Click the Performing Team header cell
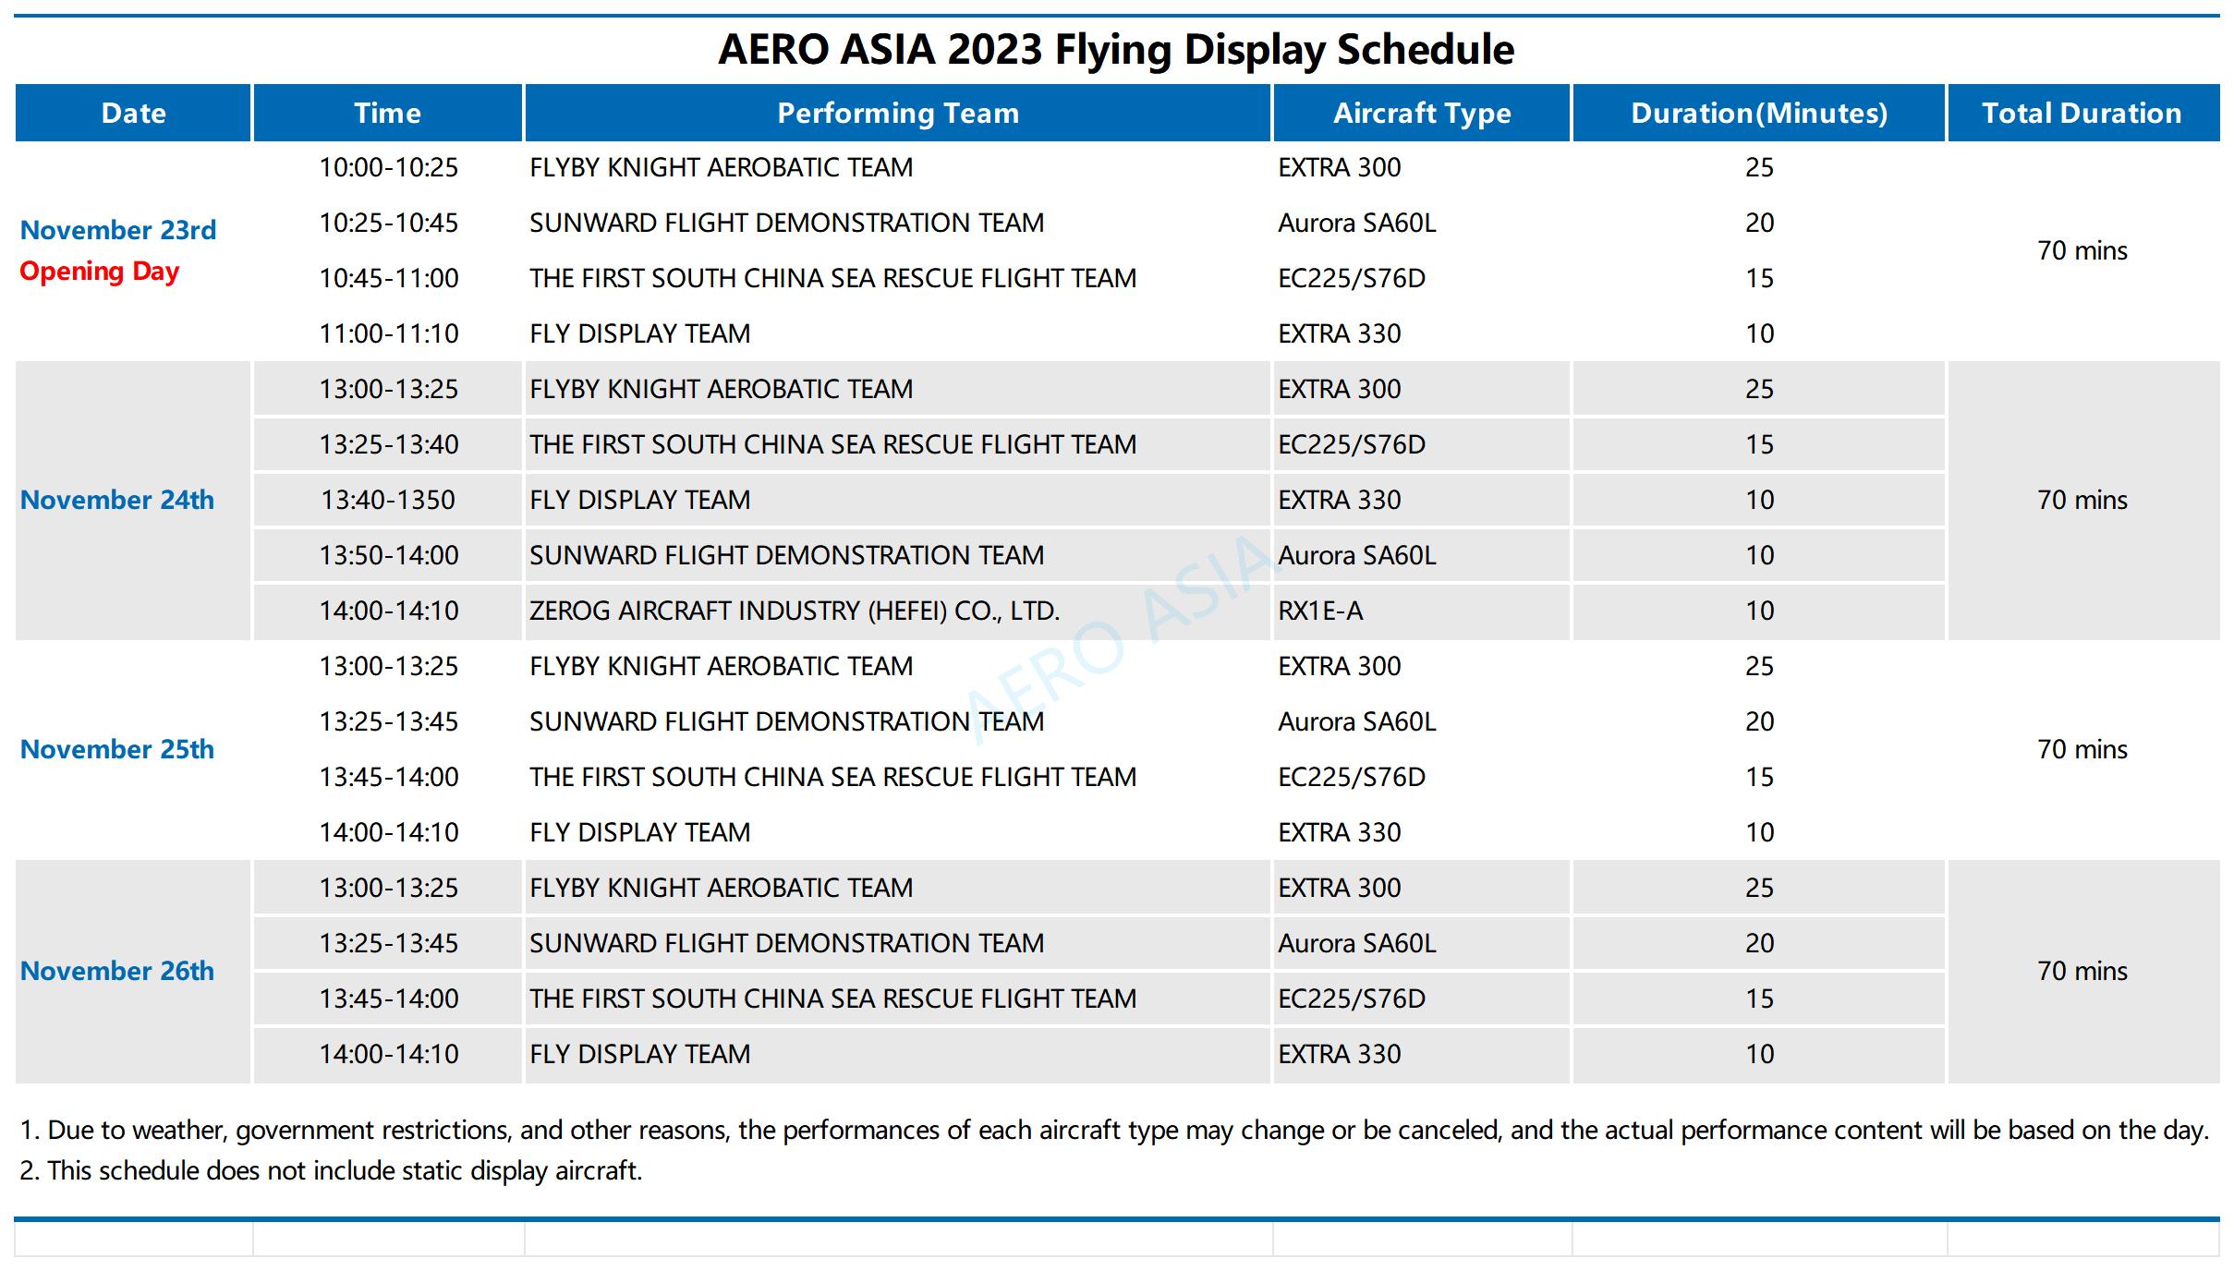The image size is (2234, 1271). coord(898,113)
